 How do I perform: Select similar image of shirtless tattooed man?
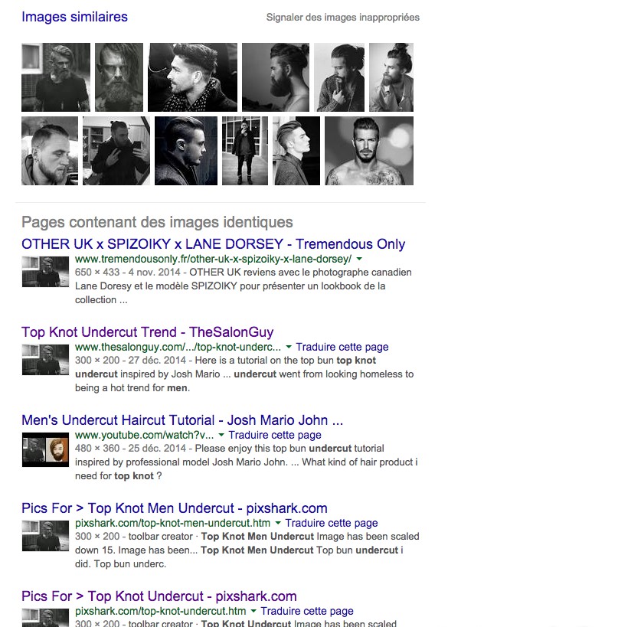click(369, 151)
